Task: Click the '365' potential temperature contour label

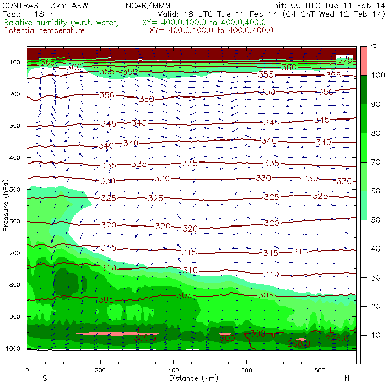Action: click(x=48, y=62)
